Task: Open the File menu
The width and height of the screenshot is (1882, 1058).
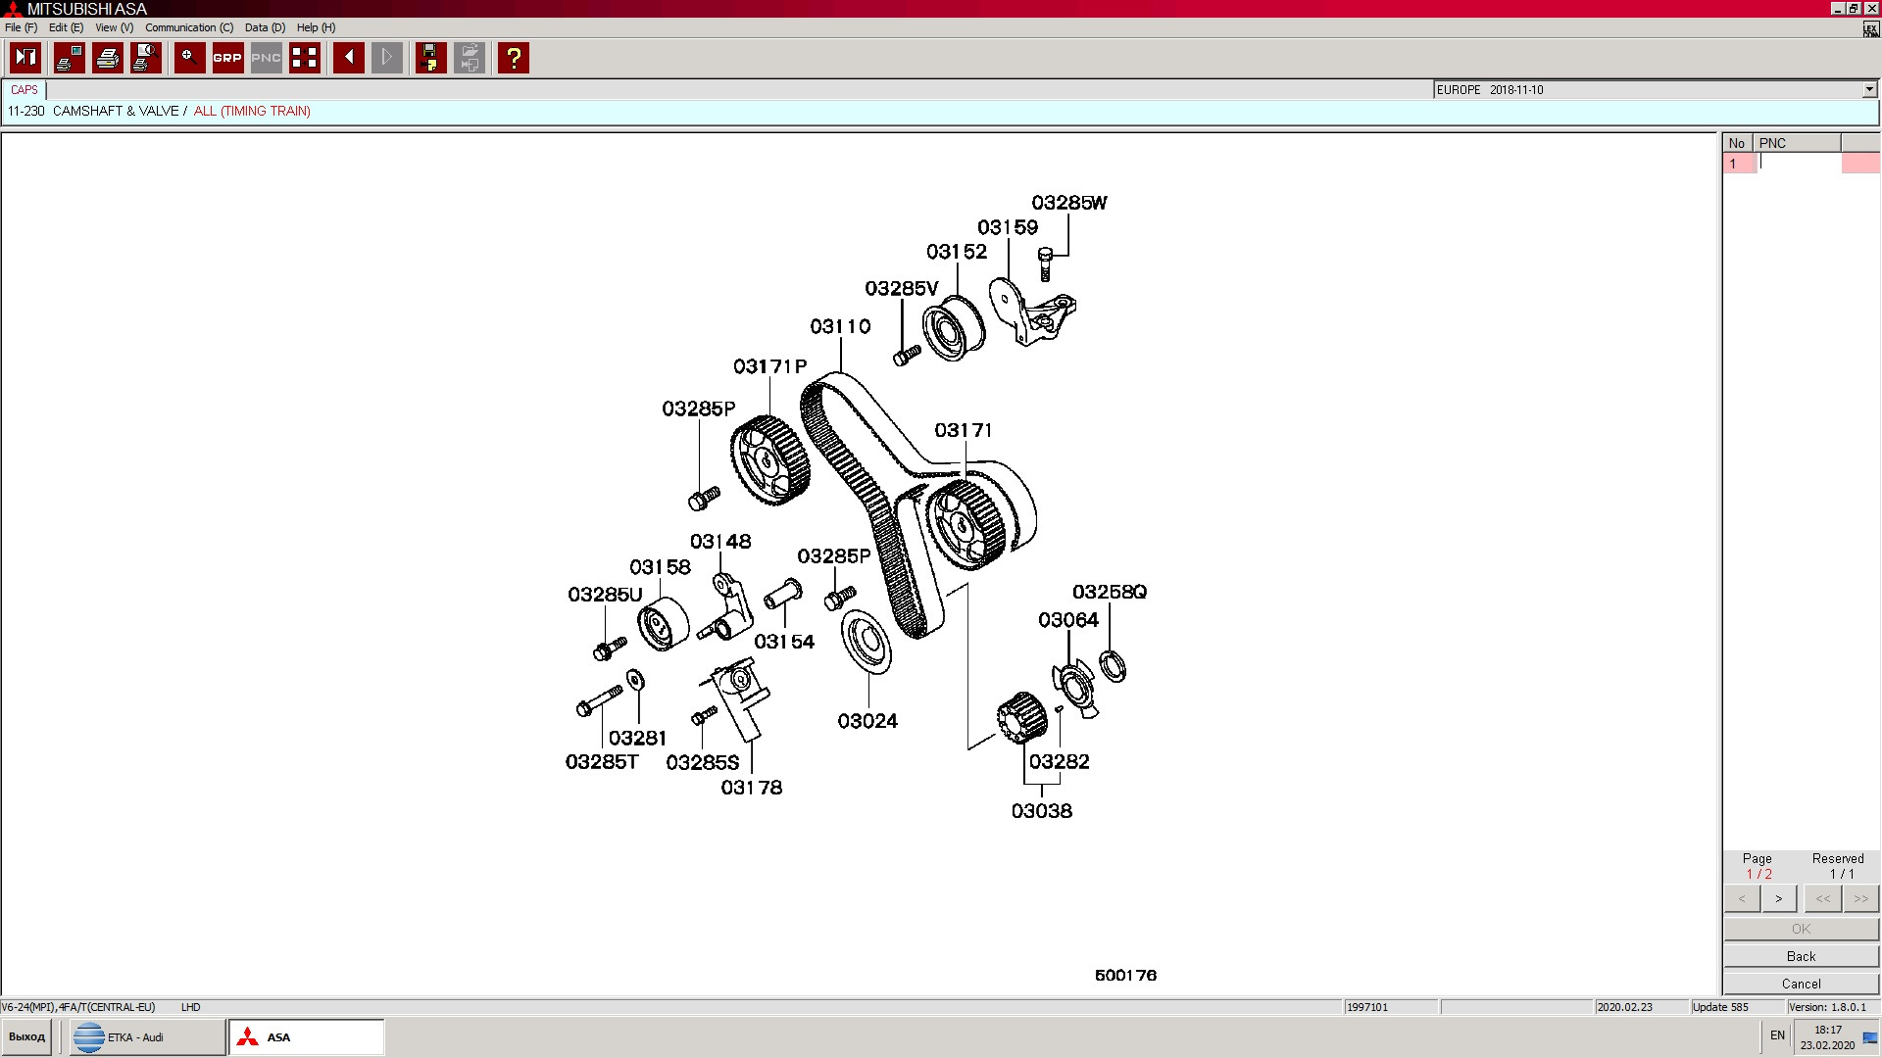Action: coord(21,27)
